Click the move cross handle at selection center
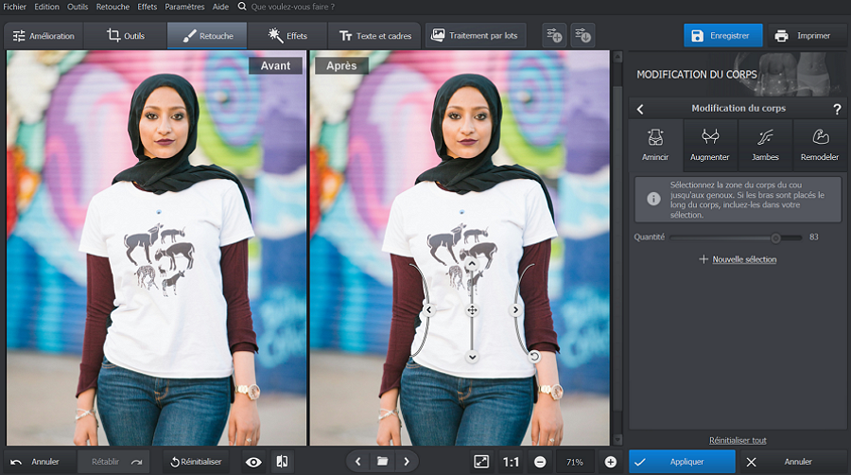Image resolution: width=851 pixels, height=475 pixels. click(472, 310)
